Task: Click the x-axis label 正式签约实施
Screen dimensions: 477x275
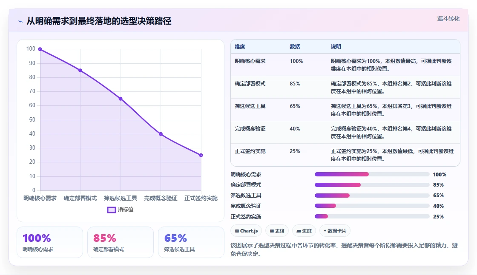Action: 201,198
